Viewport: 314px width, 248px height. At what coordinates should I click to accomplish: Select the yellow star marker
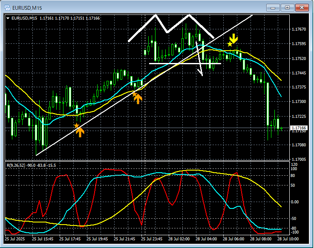click(x=230, y=44)
